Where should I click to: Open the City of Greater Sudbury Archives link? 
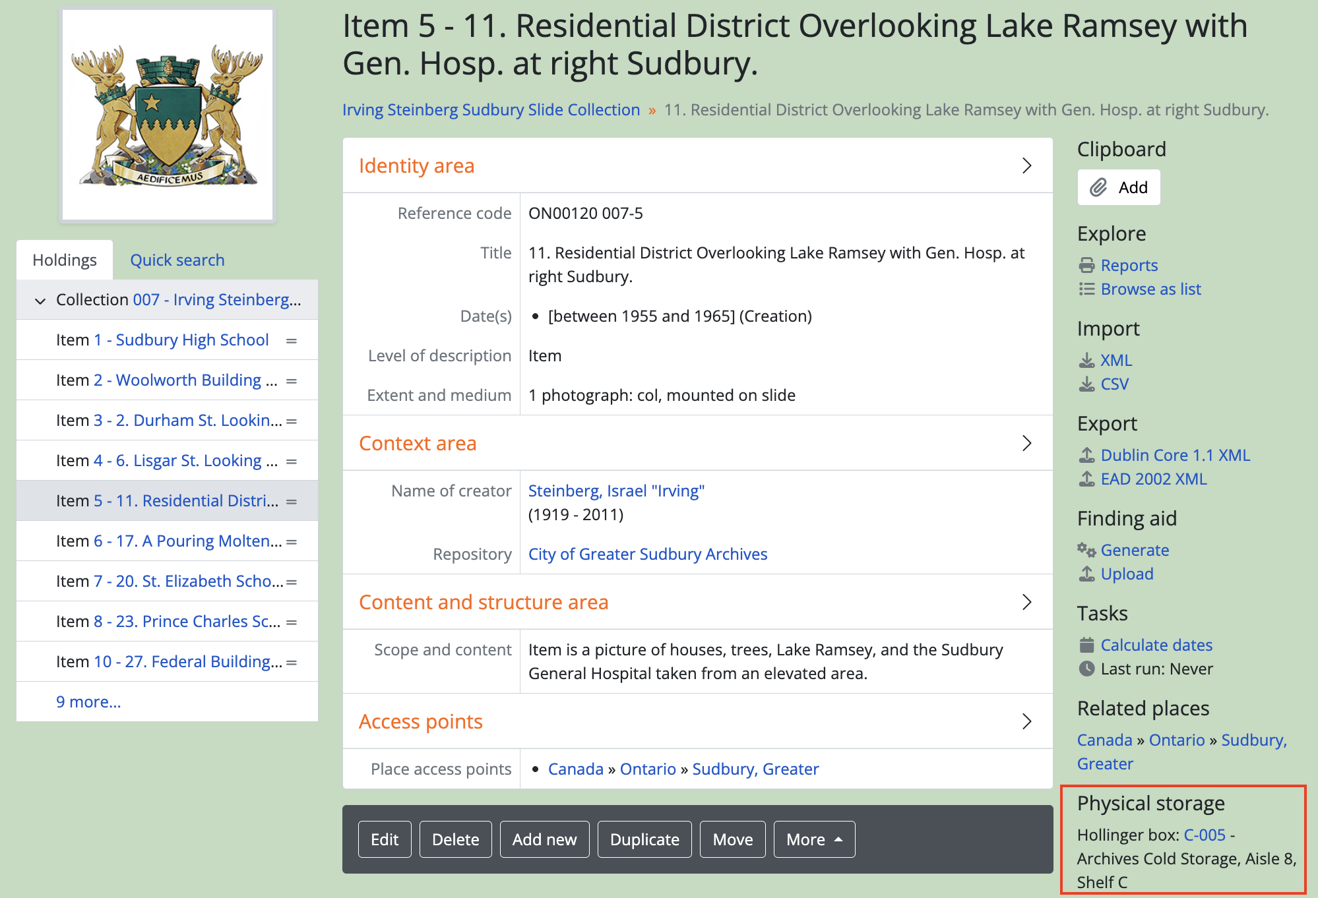pyautogui.click(x=647, y=554)
